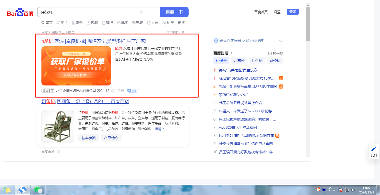Image resolution: width=380 pixels, height=195 pixels.
Task: Show hidden tray icons arrow
Action: coord(334,190)
